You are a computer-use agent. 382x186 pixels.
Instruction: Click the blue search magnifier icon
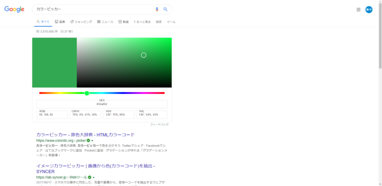point(165,9)
